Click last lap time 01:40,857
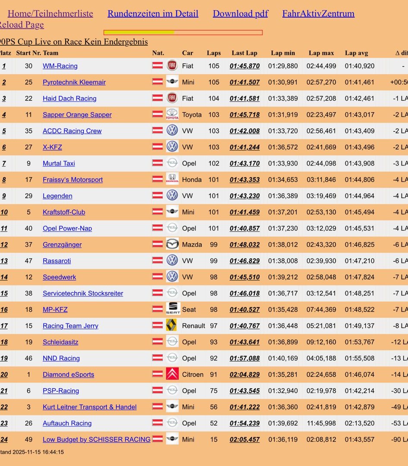This screenshot has width=408, height=466. tap(244, 228)
